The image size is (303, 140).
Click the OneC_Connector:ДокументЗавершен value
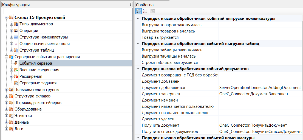point(254,94)
